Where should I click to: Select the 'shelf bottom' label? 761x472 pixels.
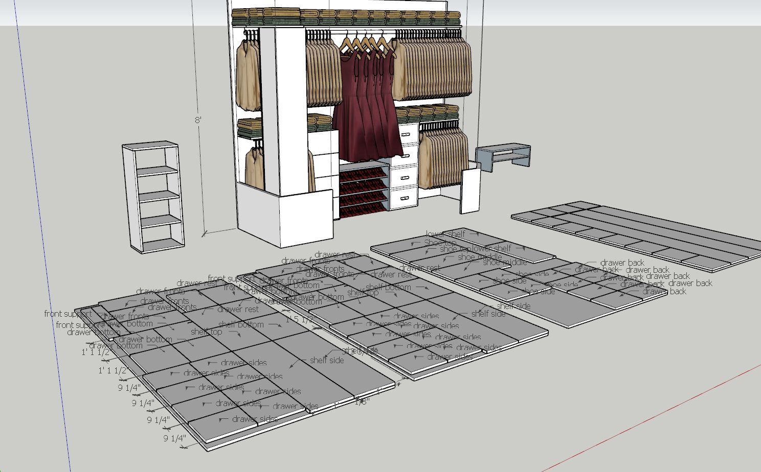(242, 324)
